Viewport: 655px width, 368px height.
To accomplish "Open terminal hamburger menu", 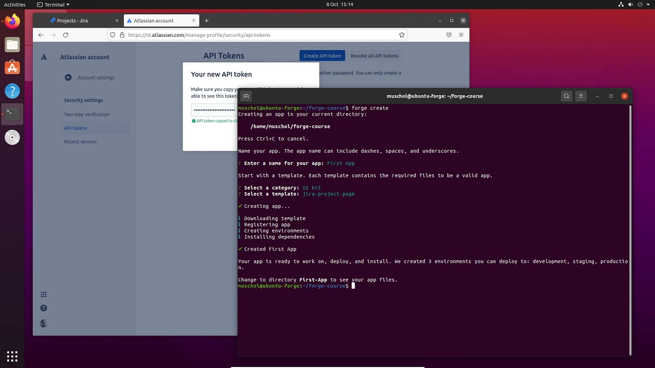I will [x=581, y=96].
